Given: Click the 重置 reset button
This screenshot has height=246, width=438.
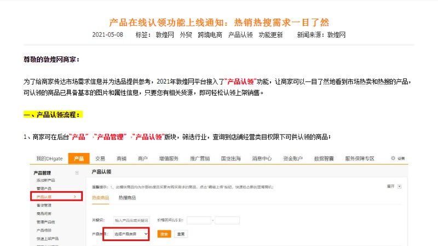Looking at the screenshot, I should click(181, 234).
